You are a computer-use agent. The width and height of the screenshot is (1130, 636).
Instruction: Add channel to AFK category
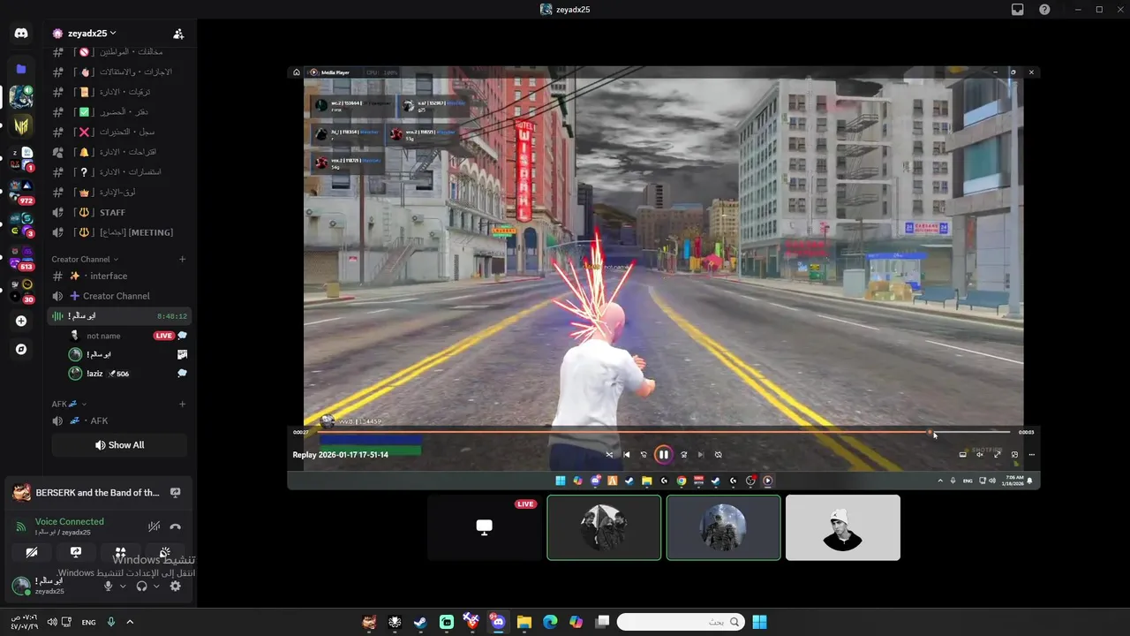click(x=183, y=404)
